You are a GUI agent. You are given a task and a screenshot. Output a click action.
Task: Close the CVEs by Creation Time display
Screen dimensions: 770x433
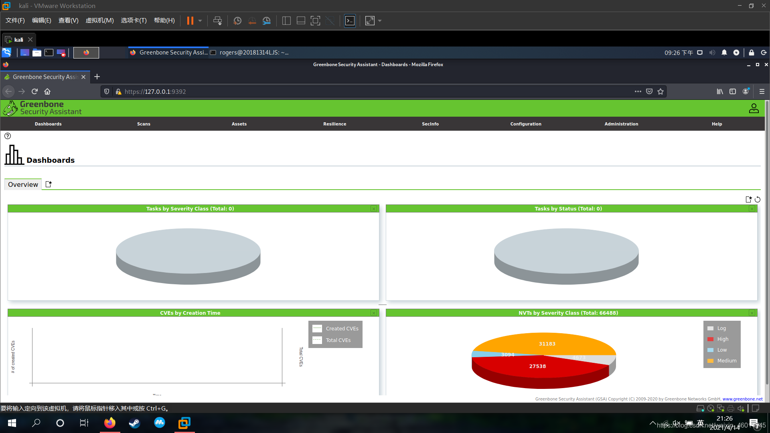point(374,313)
